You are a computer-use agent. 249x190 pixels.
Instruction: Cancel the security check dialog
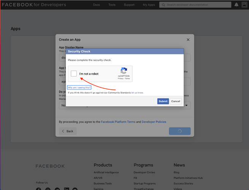(x=176, y=101)
